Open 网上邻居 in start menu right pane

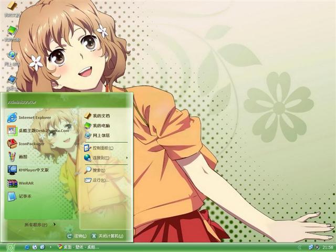tap(97, 135)
